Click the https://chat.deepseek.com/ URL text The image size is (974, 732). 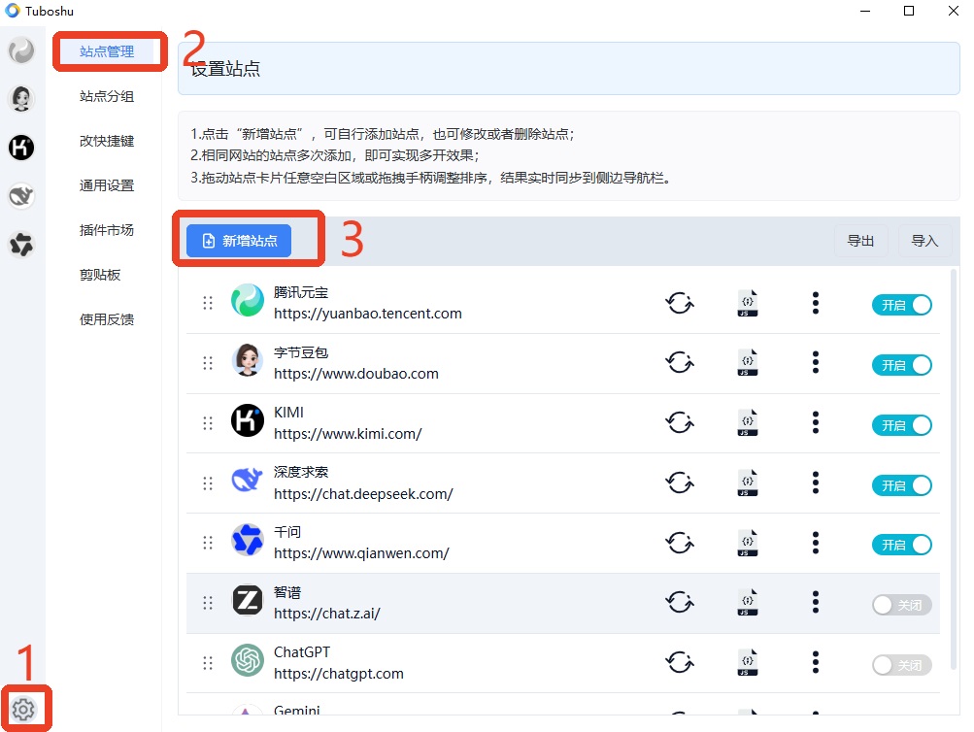(x=363, y=494)
